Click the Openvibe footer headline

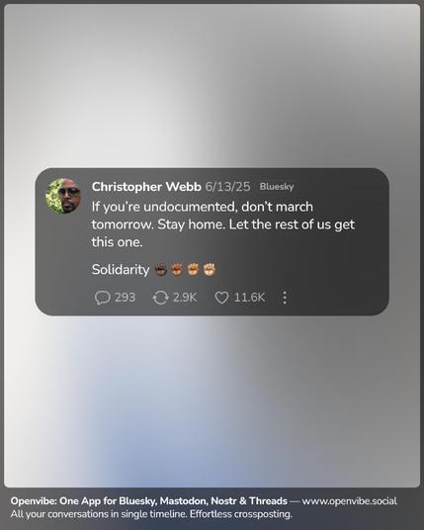click(x=149, y=501)
